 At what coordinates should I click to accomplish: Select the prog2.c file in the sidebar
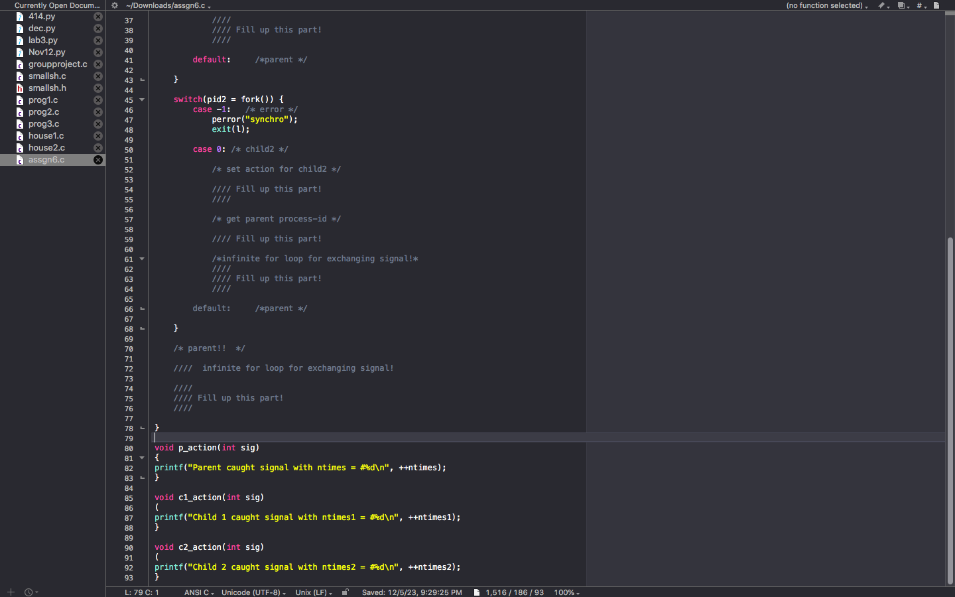[44, 111]
